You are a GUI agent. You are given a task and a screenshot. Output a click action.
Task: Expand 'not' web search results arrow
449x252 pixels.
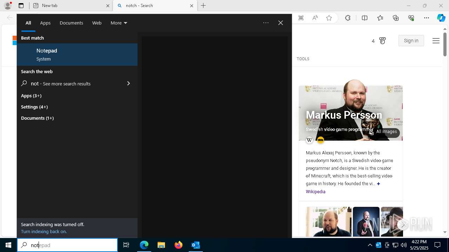(x=128, y=83)
